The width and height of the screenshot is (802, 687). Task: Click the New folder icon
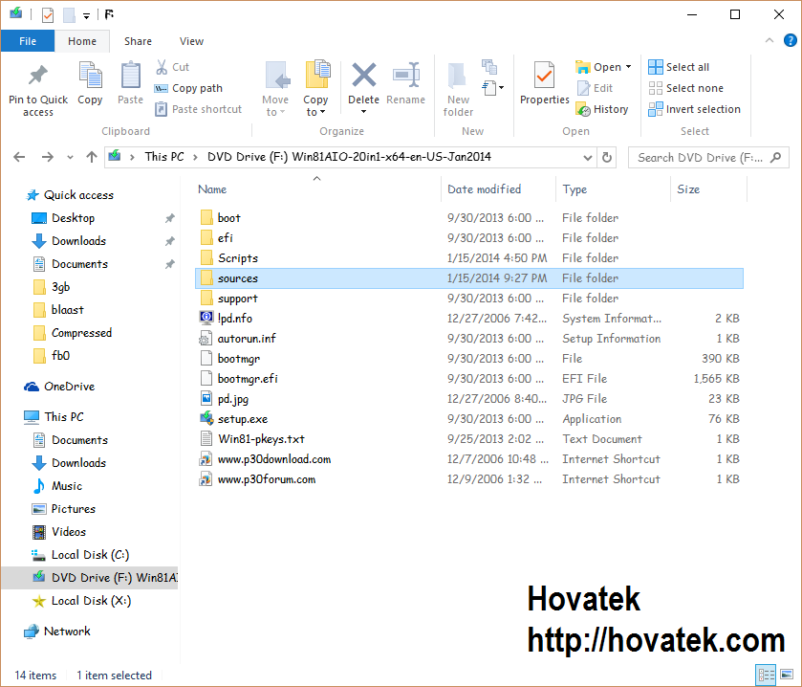(457, 77)
